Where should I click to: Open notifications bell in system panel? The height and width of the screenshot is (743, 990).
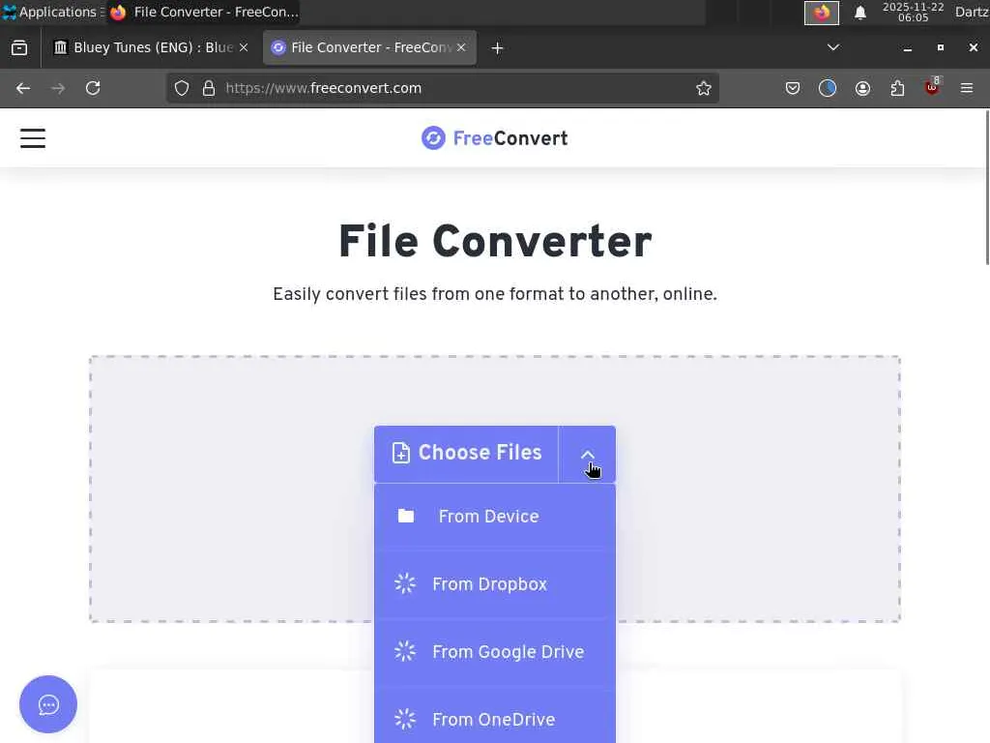tap(859, 13)
